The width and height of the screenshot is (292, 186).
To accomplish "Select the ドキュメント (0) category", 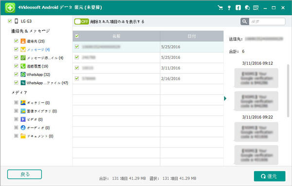I will 40,136.
